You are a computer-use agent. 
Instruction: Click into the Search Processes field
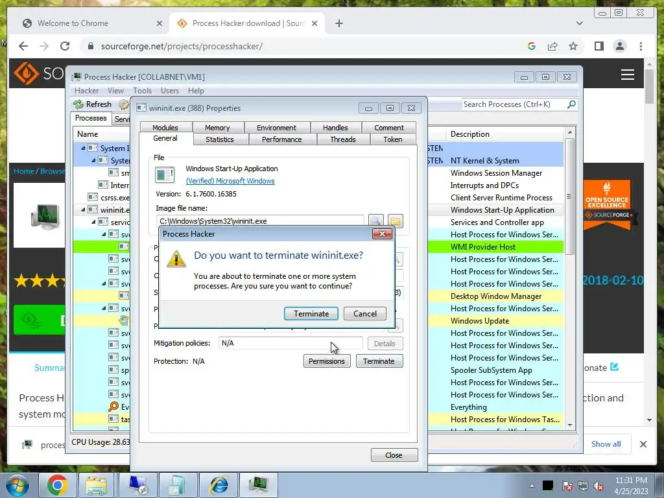(x=514, y=104)
